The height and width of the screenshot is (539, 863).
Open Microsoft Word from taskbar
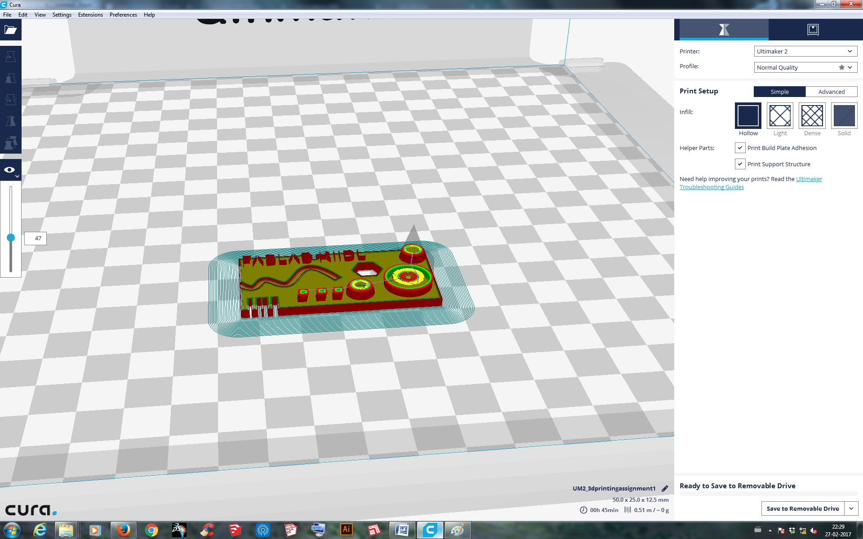click(402, 530)
